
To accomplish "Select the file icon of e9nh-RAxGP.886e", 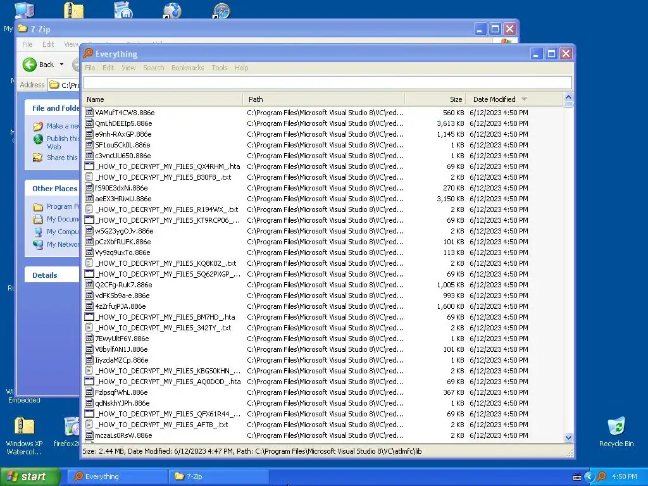I will point(89,134).
